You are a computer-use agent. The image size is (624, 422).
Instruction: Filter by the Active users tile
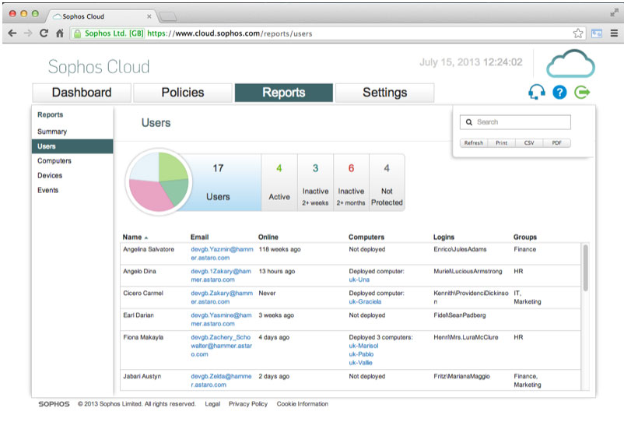[x=279, y=182]
